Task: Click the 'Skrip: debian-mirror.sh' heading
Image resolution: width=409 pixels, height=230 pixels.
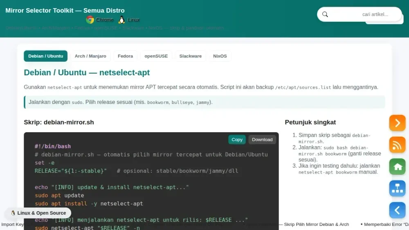Action: [x=58, y=122]
